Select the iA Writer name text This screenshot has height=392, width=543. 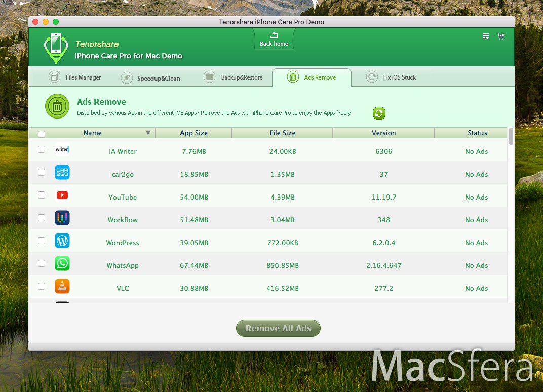click(x=123, y=151)
